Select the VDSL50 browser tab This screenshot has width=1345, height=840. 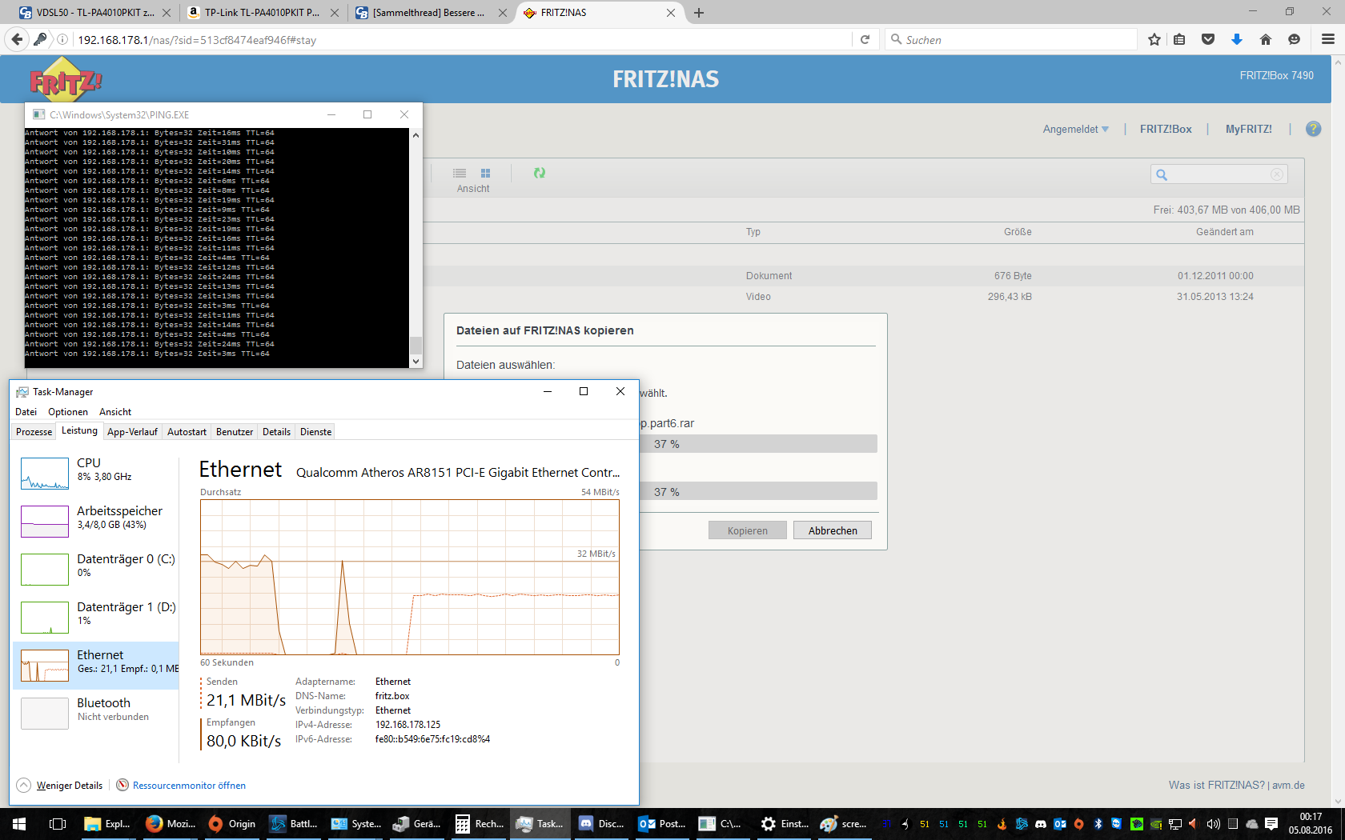click(94, 13)
